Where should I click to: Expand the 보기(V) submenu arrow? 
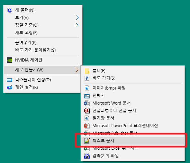(77, 18)
